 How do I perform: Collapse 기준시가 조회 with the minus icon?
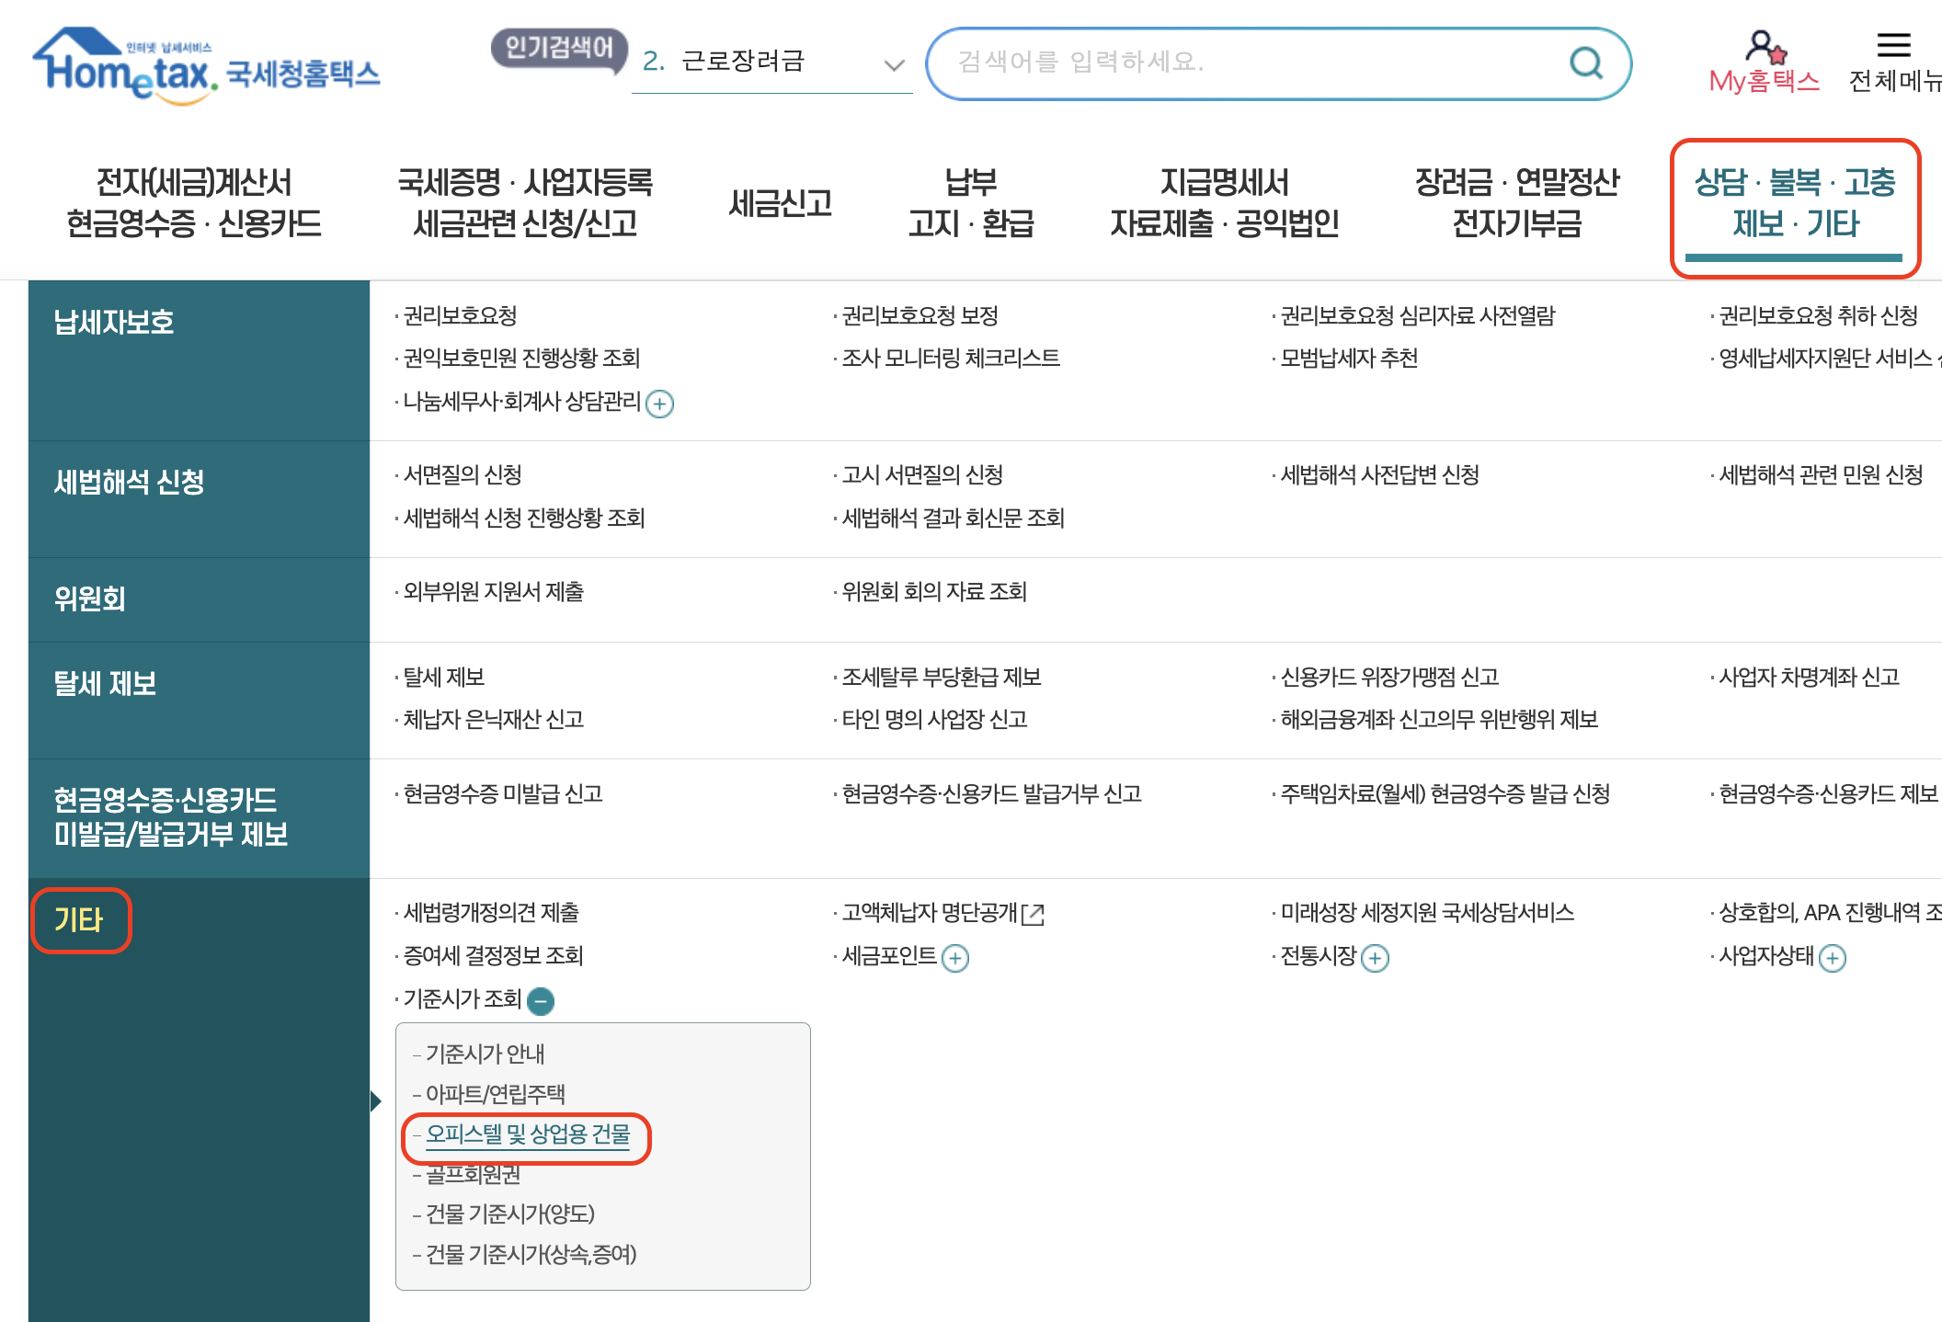pyautogui.click(x=542, y=1000)
